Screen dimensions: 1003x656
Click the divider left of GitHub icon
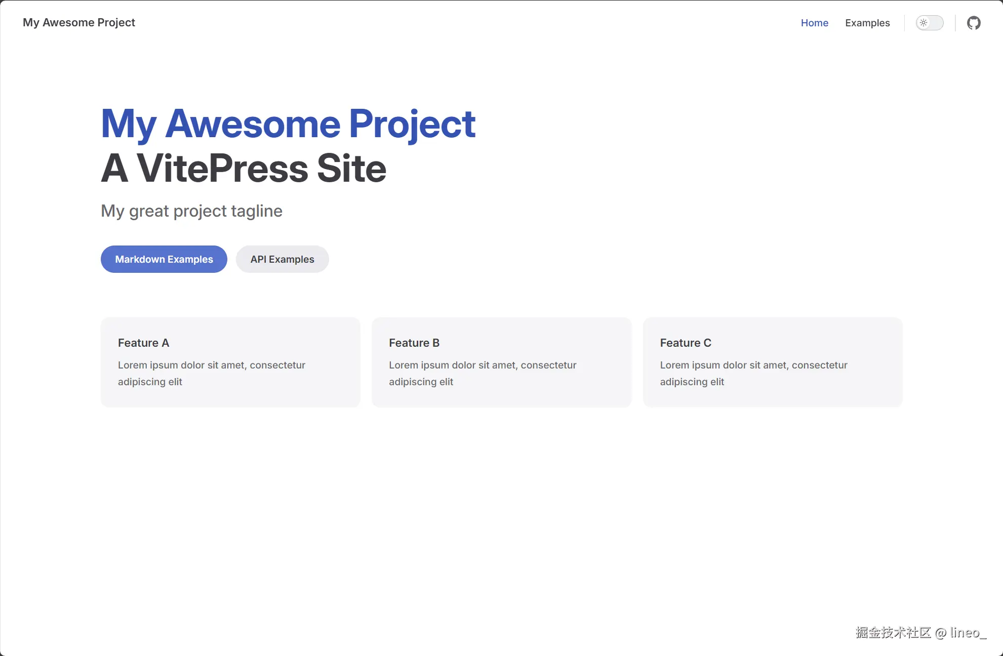coord(955,23)
